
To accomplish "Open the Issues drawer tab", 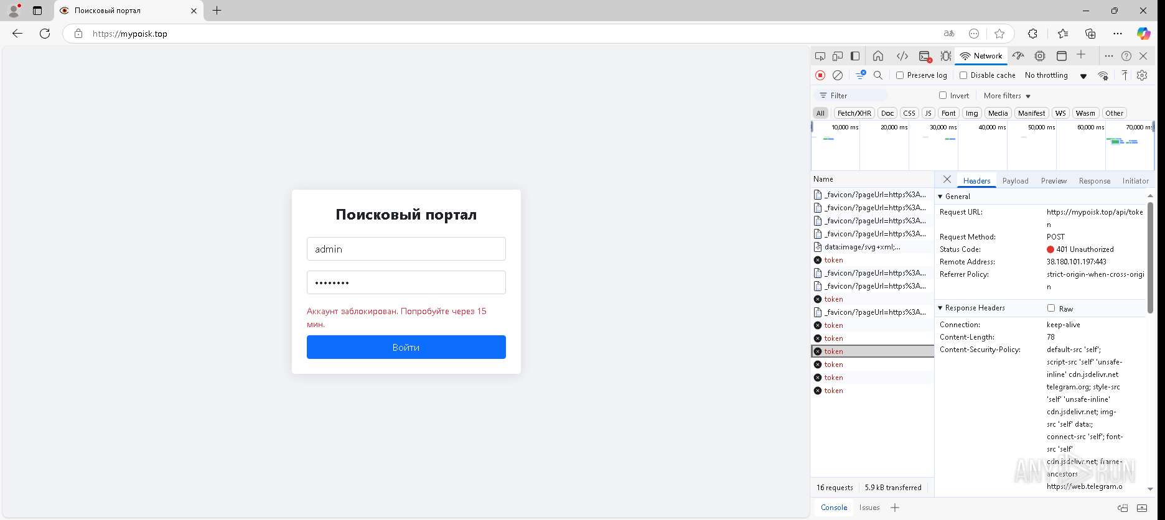I will (x=869, y=508).
